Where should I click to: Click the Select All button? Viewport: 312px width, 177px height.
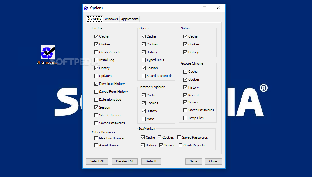pos(97,161)
